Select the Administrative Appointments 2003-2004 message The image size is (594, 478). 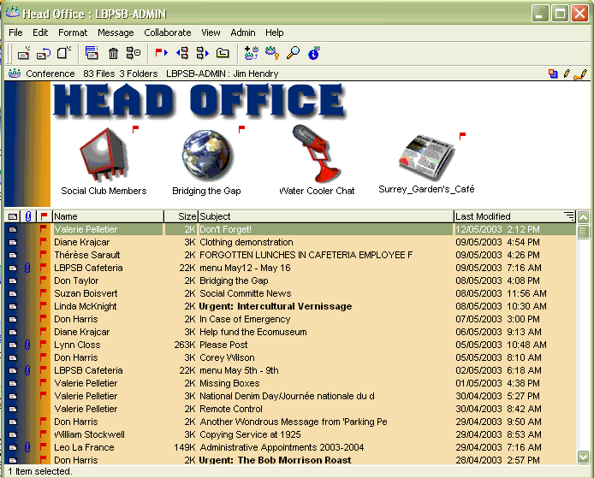281,447
